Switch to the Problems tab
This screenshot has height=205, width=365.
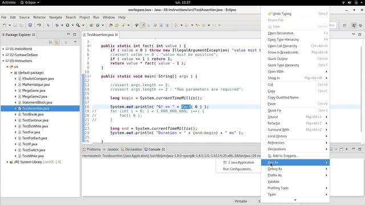[x=91, y=149]
